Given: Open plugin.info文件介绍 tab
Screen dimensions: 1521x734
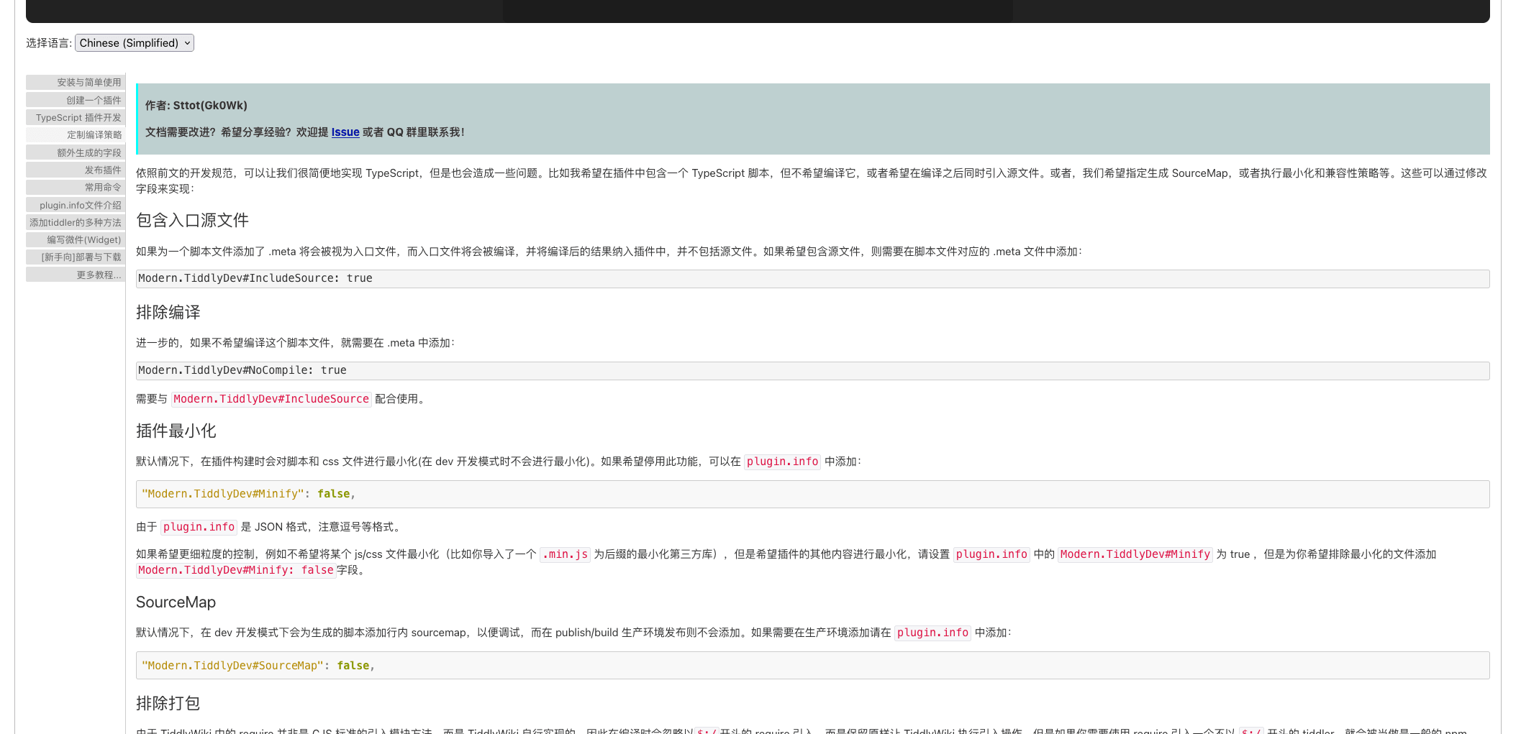Looking at the screenshot, I should point(76,205).
